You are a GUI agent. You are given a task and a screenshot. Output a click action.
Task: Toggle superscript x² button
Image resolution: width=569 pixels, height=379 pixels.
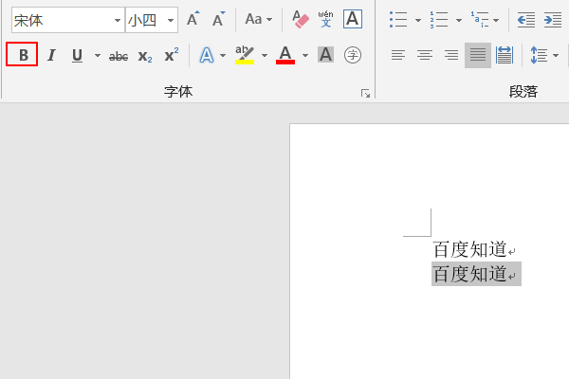pos(172,55)
